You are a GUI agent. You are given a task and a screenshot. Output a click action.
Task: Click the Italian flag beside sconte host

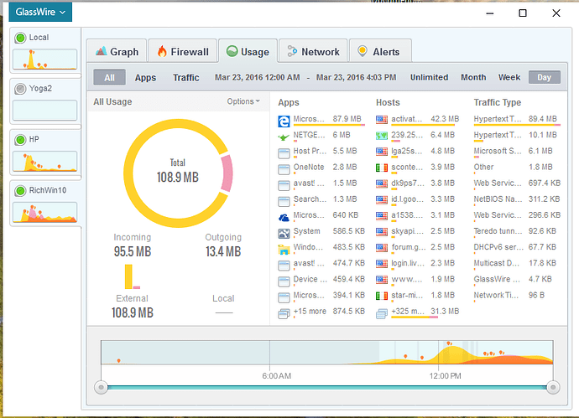pyautogui.click(x=382, y=168)
